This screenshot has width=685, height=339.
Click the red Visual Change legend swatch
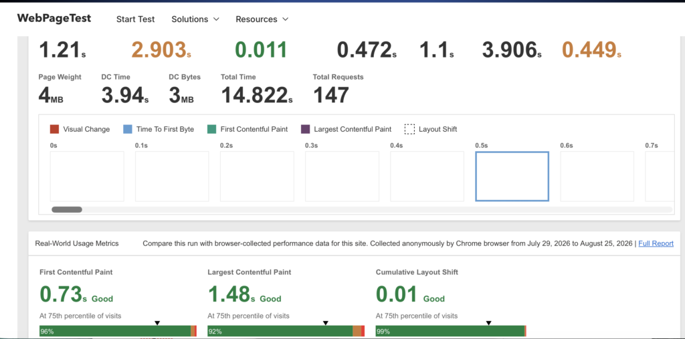[55, 129]
